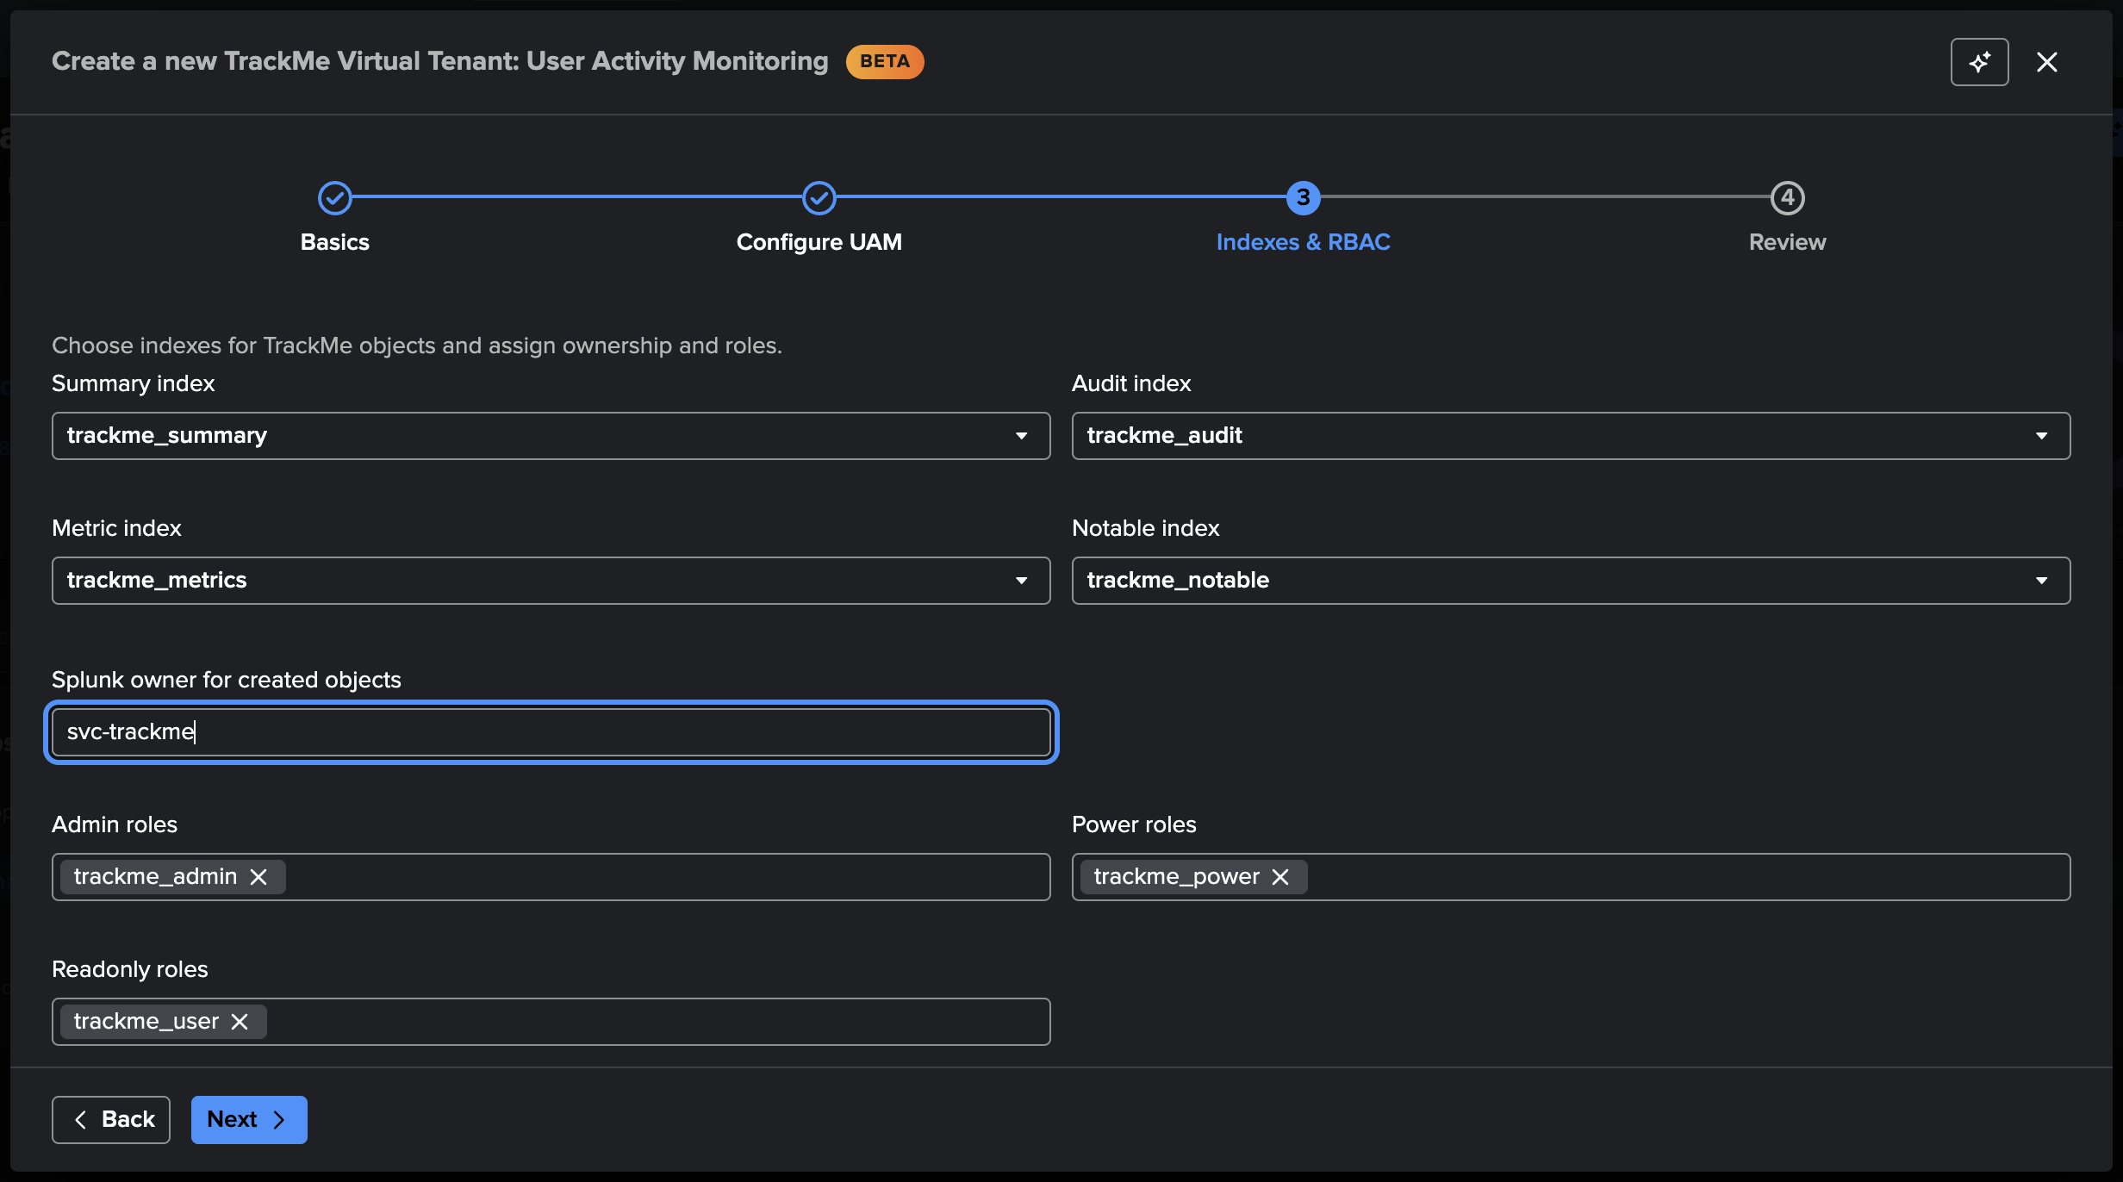Click the Back button
The image size is (2123, 1182).
pyautogui.click(x=111, y=1120)
